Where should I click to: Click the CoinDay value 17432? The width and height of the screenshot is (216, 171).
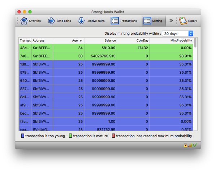pyautogui.click(x=133, y=48)
